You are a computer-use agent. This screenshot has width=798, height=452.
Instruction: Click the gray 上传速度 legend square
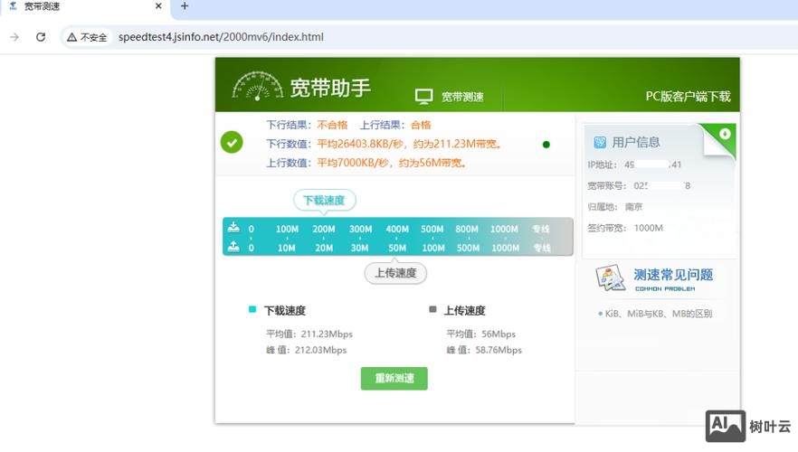(x=432, y=309)
